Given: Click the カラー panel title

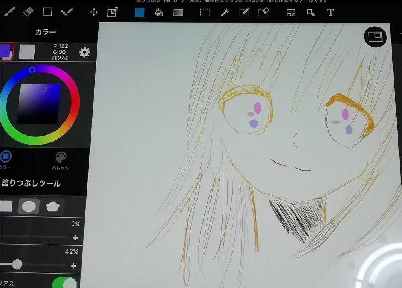Looking at the screenshot, I should tap(45, 32).
